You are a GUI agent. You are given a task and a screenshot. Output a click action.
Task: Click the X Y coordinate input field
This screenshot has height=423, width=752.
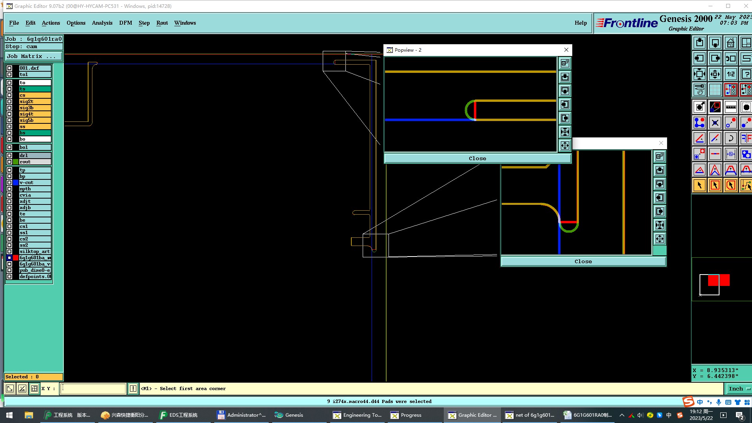pos(93,389)
